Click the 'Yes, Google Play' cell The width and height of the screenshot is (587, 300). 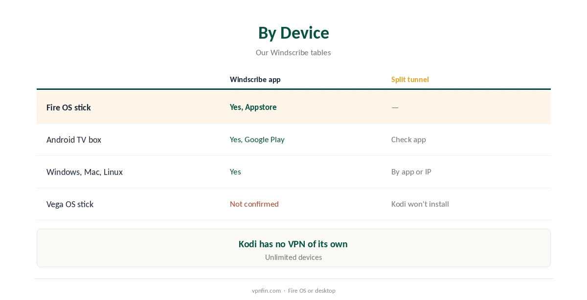click(x=257, y=139)
